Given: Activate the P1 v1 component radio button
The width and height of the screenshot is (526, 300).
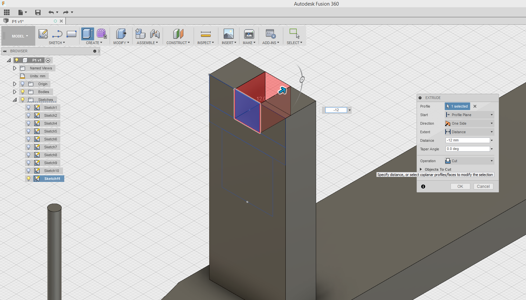Looking at the screenshot, I should [48, 60].
